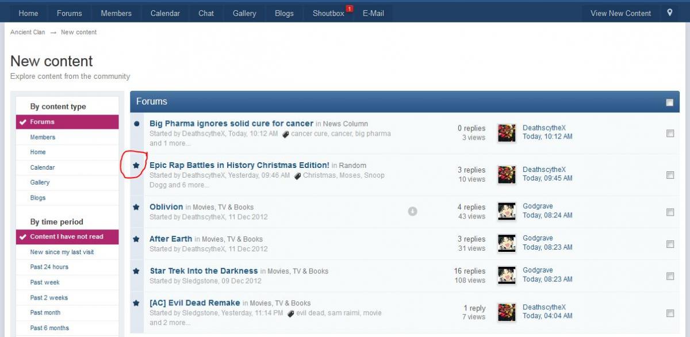Select Forums content type filter
690x337 pixels.
[67, 122]
